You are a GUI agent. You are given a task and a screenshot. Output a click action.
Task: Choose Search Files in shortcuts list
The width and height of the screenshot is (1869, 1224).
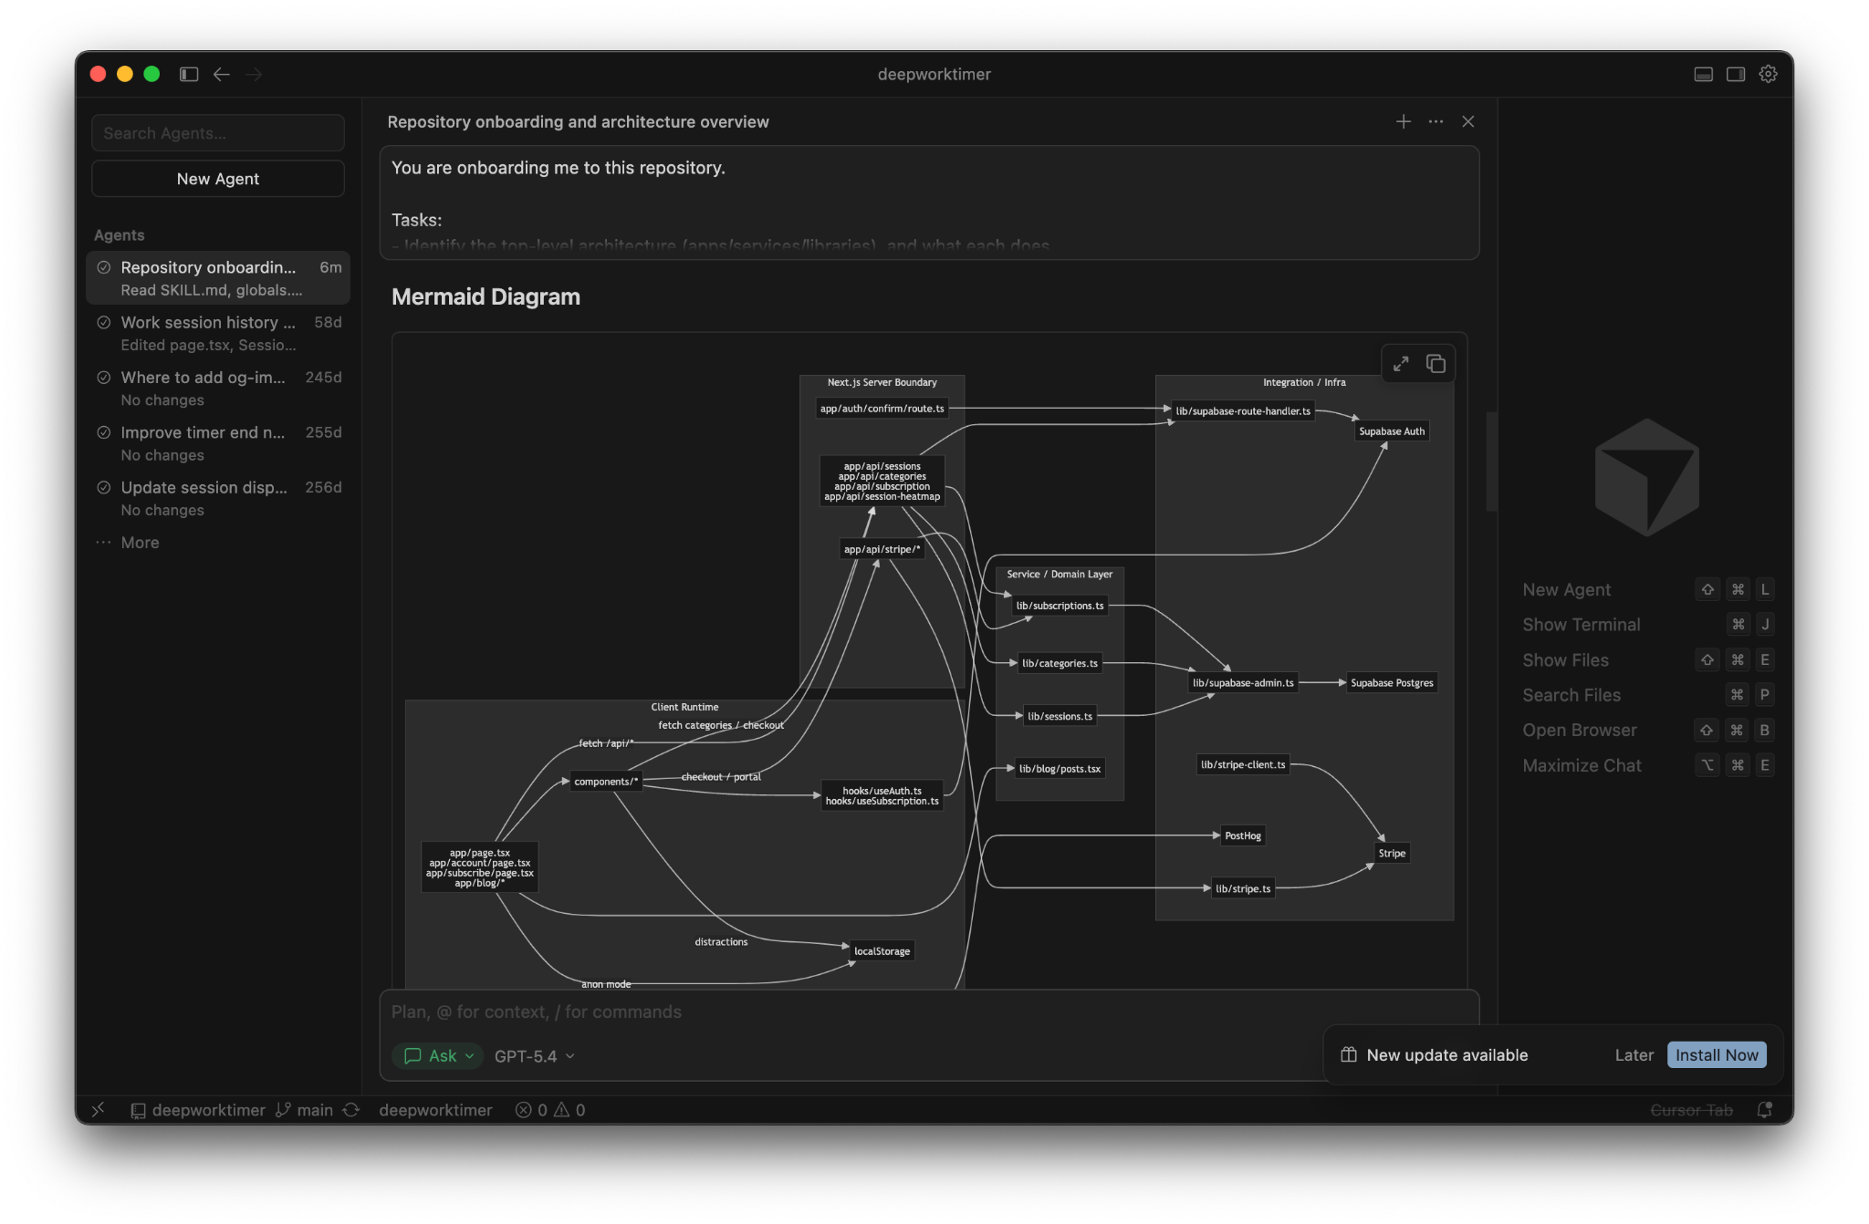tap(1647, 695)
